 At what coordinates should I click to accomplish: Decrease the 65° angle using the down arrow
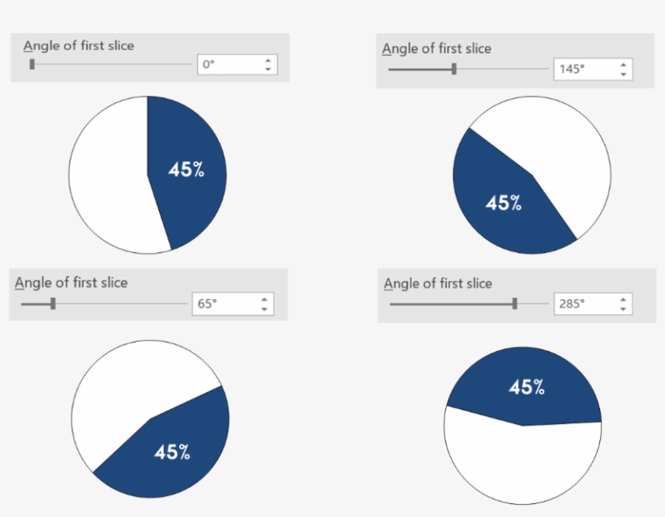(x=264, y=310)
